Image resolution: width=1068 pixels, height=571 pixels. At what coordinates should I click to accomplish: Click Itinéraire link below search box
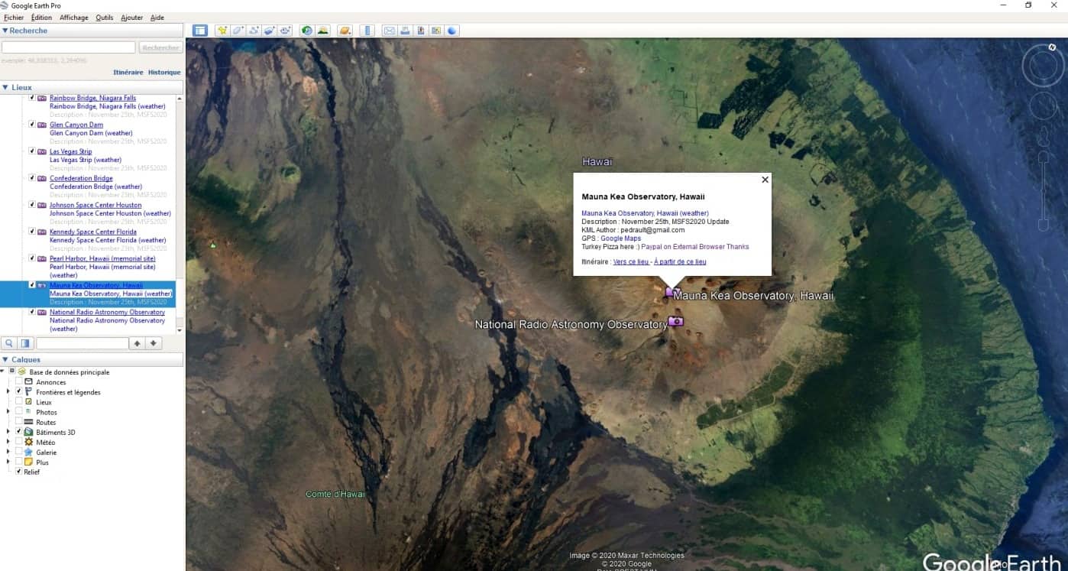point(128,73)
